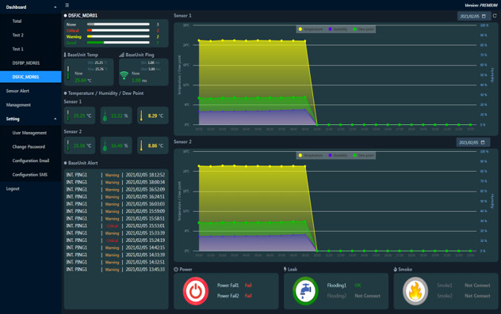
Task: Click alert row dated 2021/02/05 13:45:33
Action: click(x=116, y=270)
